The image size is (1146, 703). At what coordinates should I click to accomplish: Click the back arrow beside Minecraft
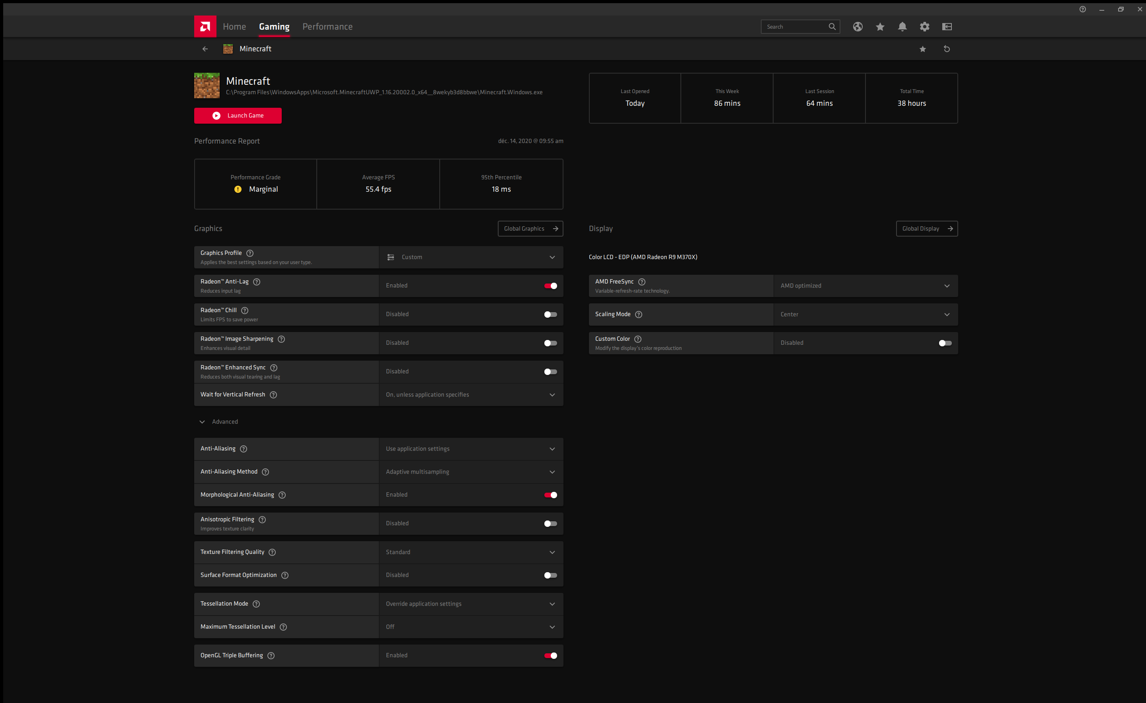(x=205, y=49)
